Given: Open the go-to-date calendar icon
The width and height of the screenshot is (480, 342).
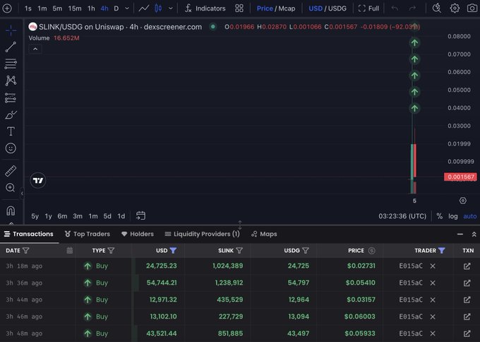Looking at the screenshot, I should 140,216.
